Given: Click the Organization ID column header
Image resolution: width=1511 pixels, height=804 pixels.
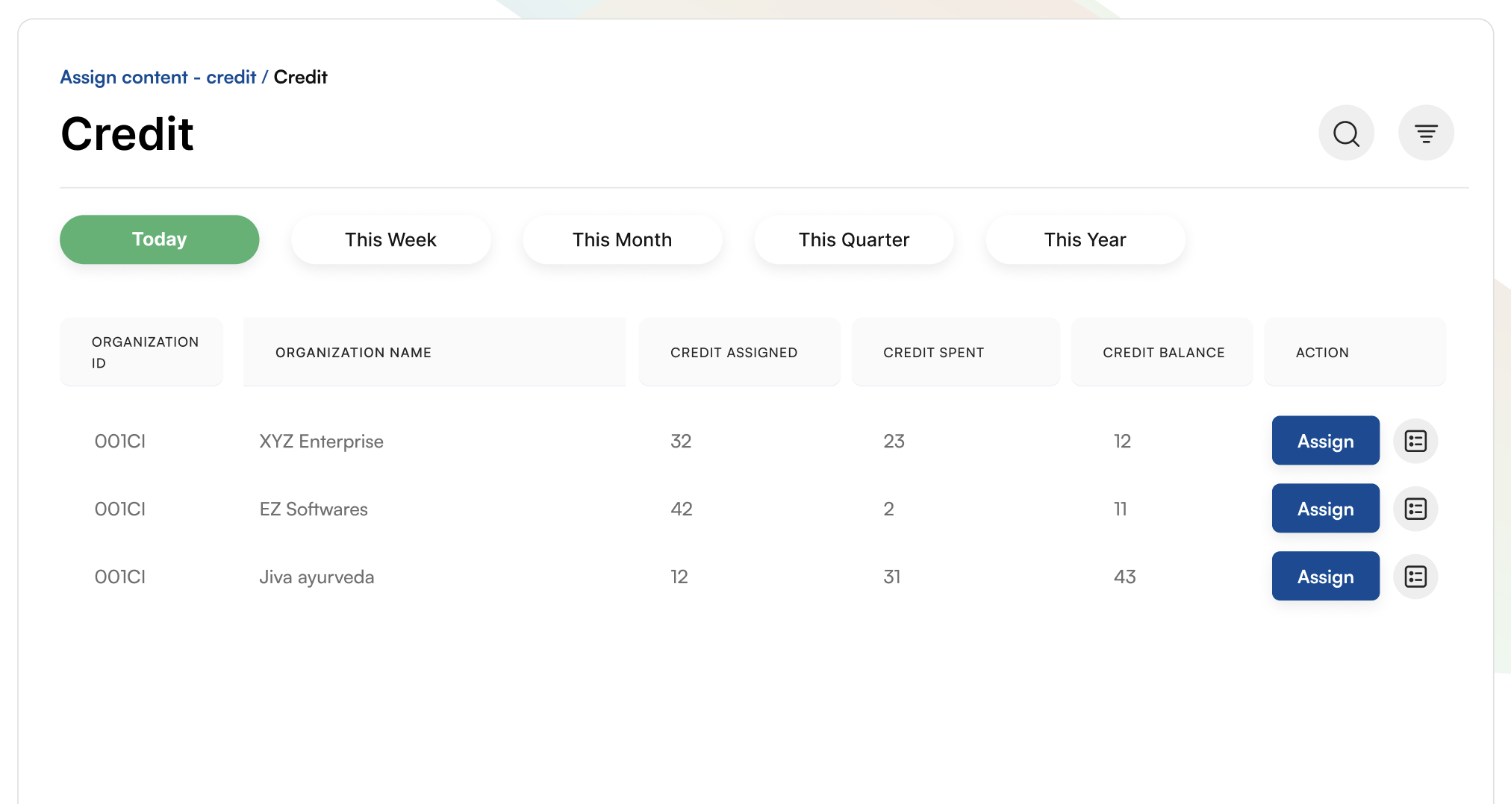Looking at the screenshot, I should 144,352.
